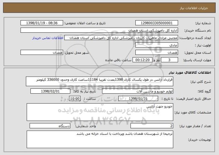Click the label استان محل تحویل
Screen dimensions: 219x155
[x=198, y=53]
